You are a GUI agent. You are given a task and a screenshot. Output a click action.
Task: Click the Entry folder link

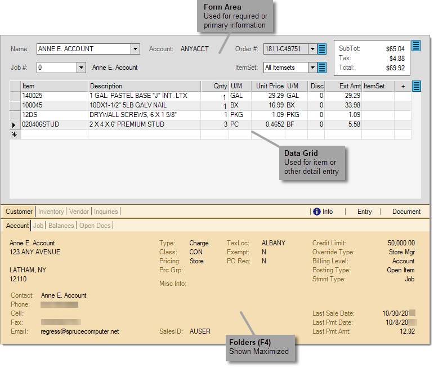point(364,212)
